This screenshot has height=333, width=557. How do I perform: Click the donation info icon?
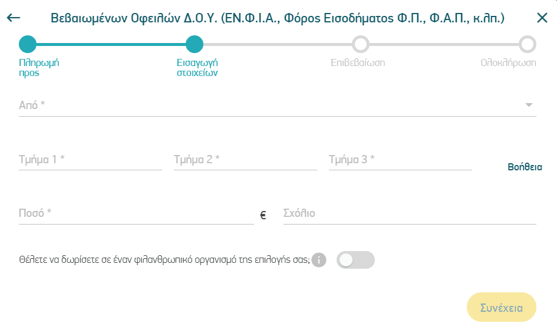click(319, 260)
